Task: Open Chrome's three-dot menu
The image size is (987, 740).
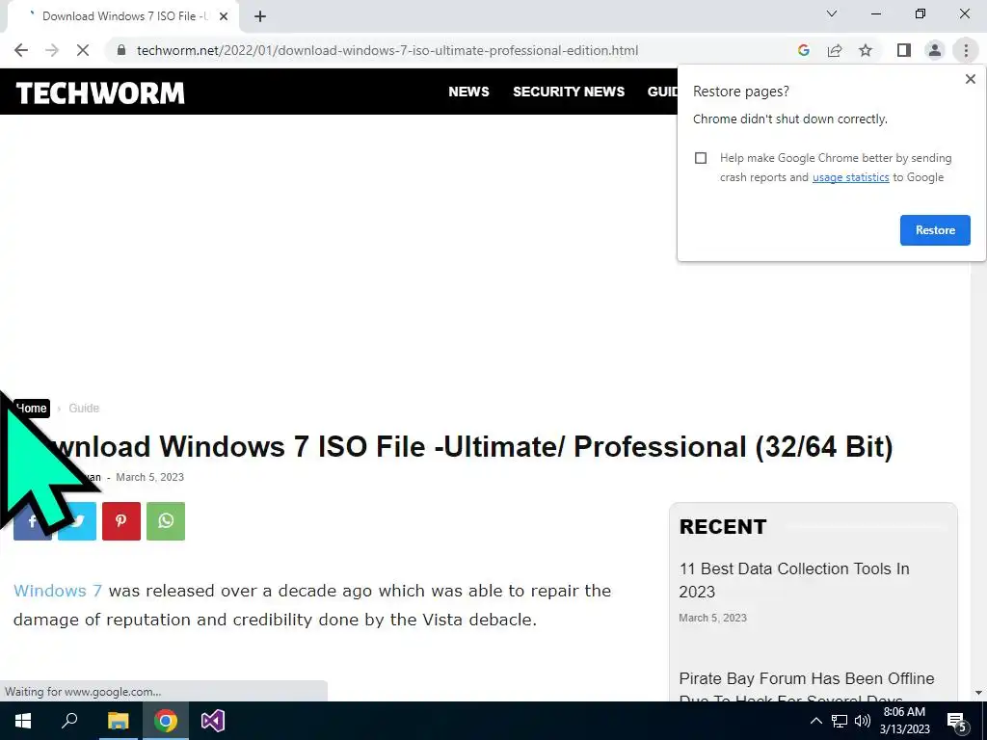Action: click(966, 50)
